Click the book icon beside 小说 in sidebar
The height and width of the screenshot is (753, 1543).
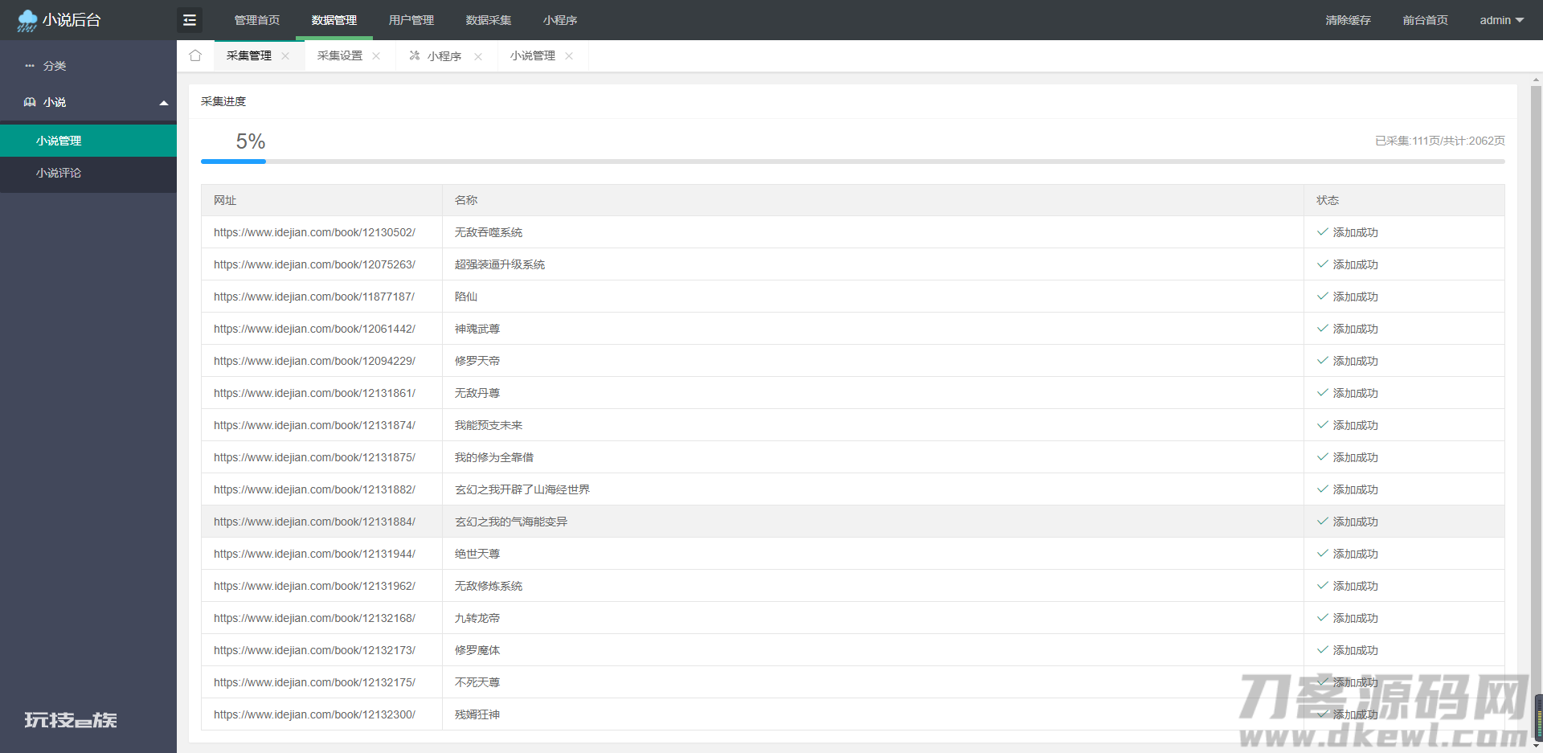(30, 102)
